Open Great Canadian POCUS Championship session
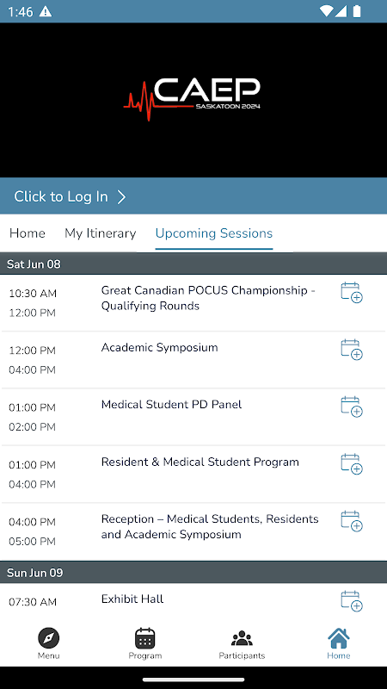 [x=208, y=298]
